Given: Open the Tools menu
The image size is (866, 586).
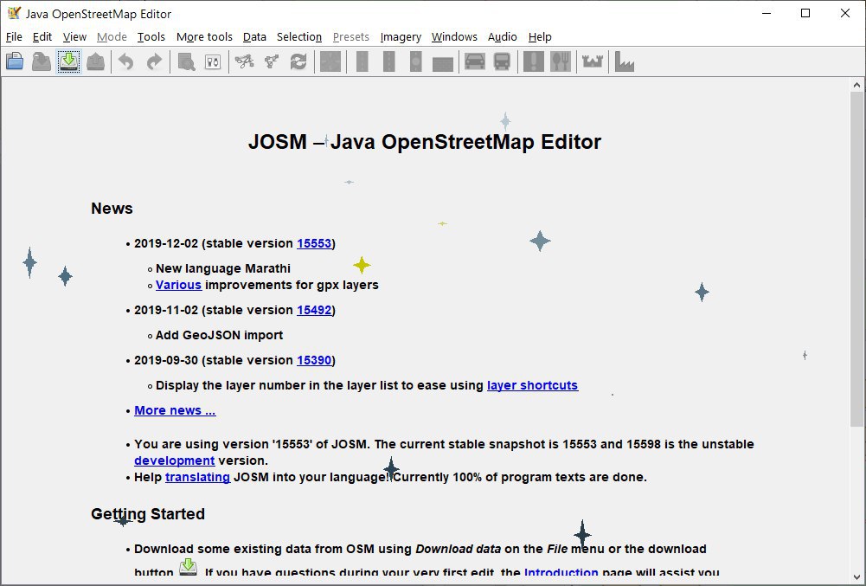Looking at the screenshot, I should pyautogui.click(x=151, y=37).
